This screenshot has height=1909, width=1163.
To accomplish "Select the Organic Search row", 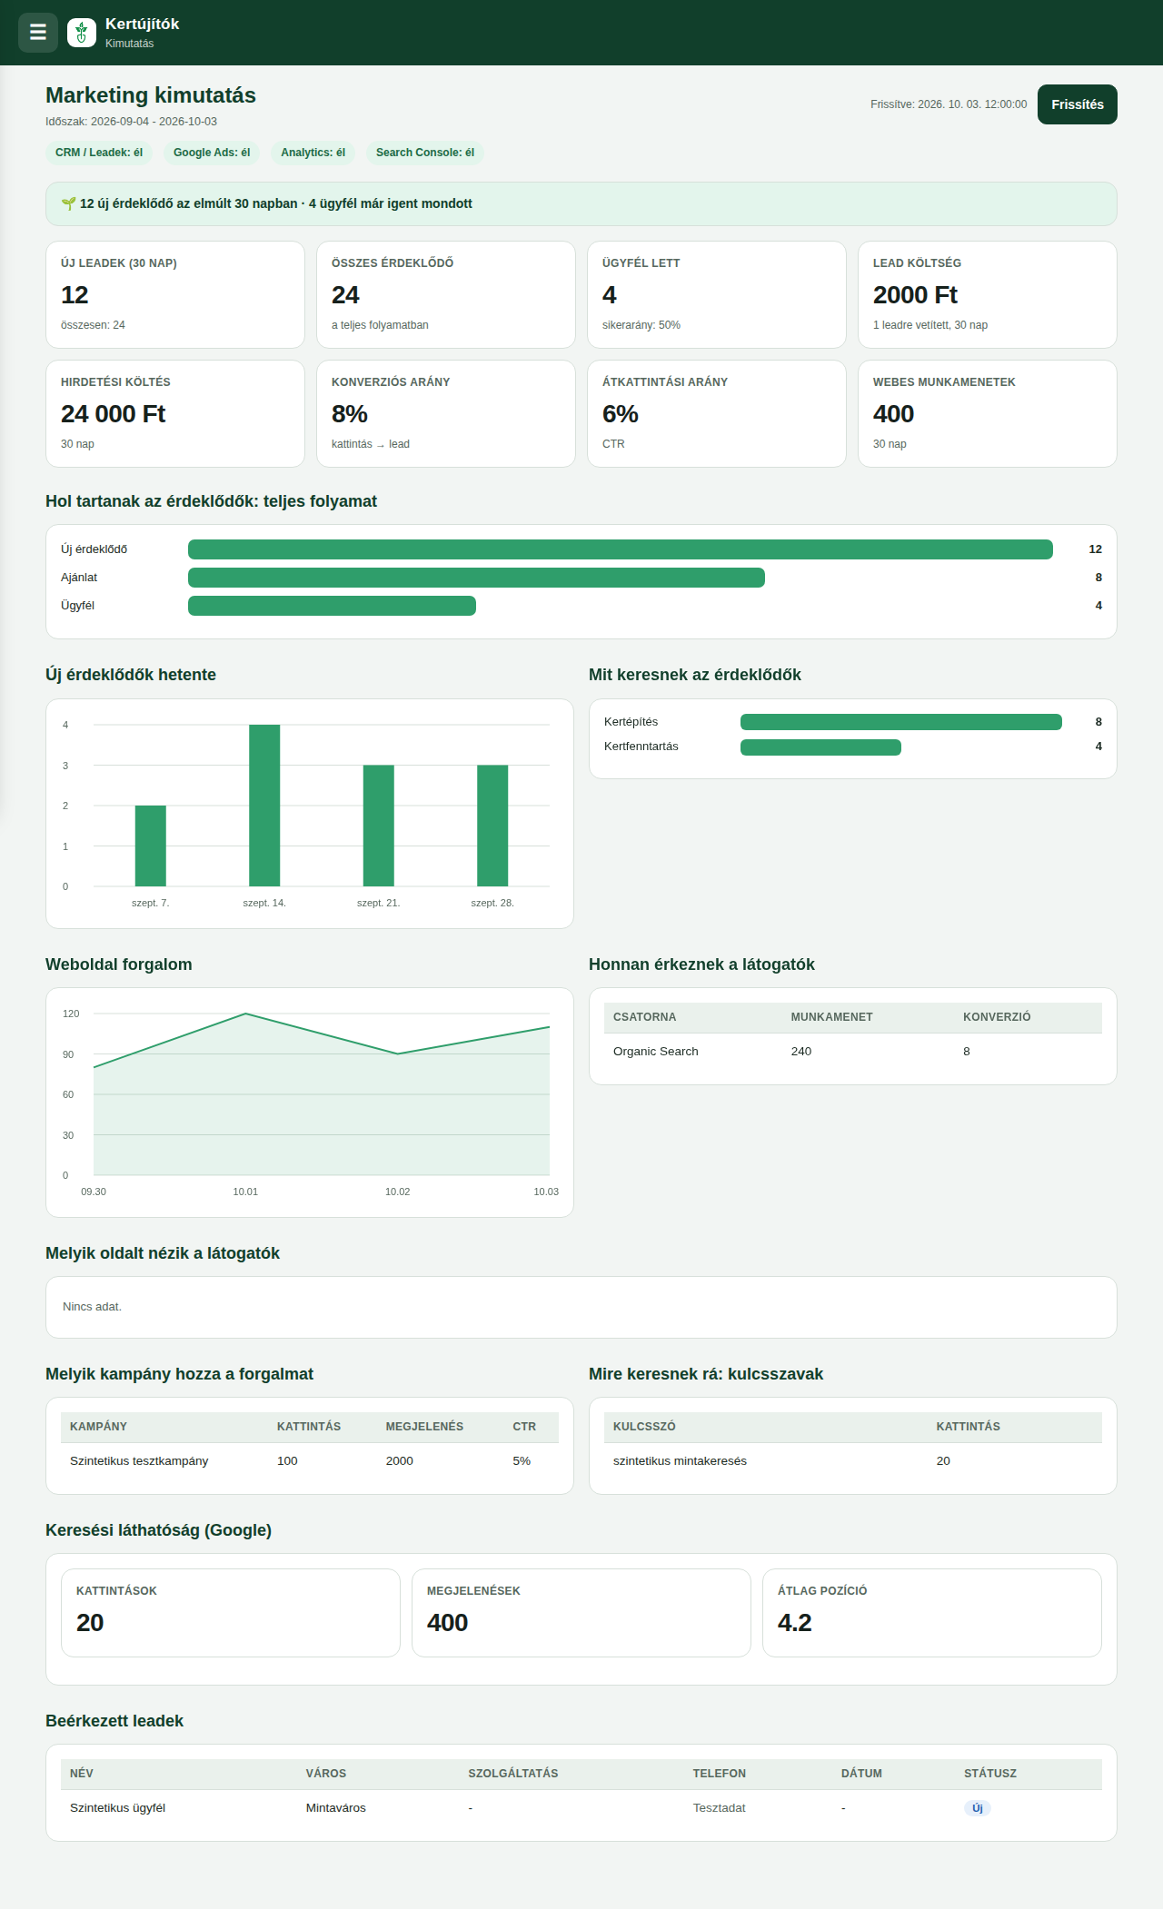I will click(853, 1052).
